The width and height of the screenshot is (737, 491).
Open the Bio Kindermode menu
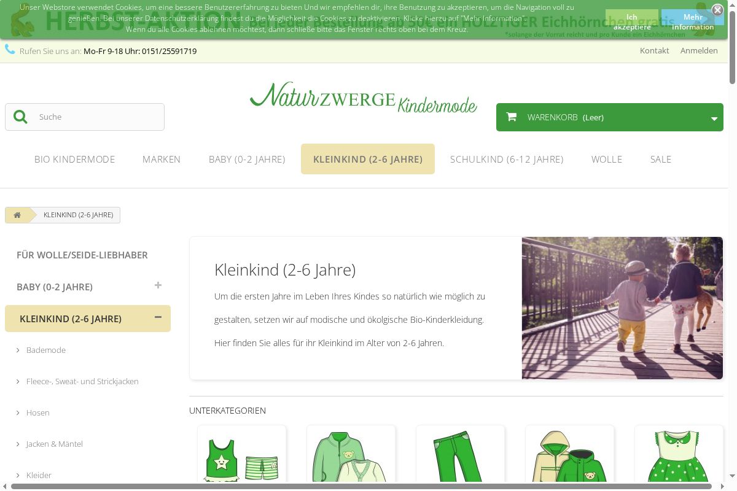pyautogui.click(x=74, y=159)
